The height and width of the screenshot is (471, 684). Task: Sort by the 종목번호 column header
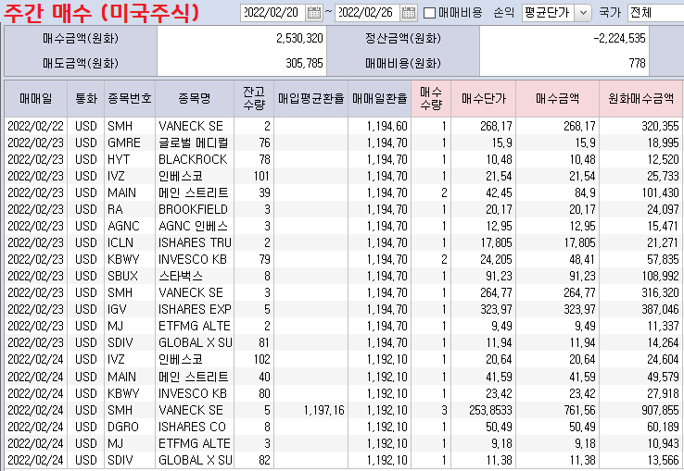tap(130, 98)
